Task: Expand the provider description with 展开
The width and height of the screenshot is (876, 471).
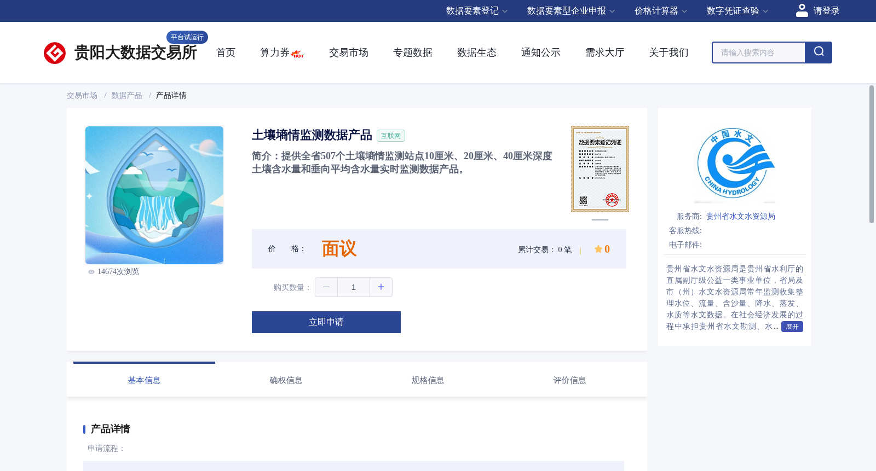Action: pos(792,327)
